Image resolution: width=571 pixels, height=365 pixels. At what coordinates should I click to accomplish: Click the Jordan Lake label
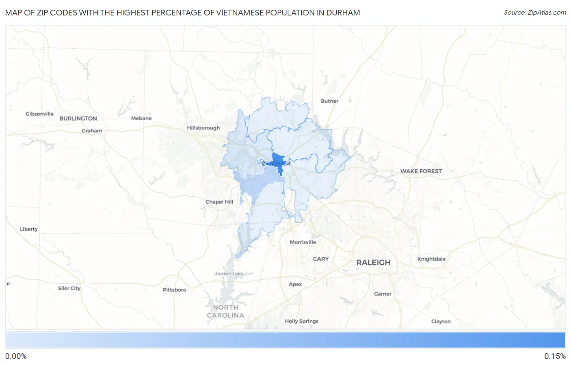pos(229,274)
